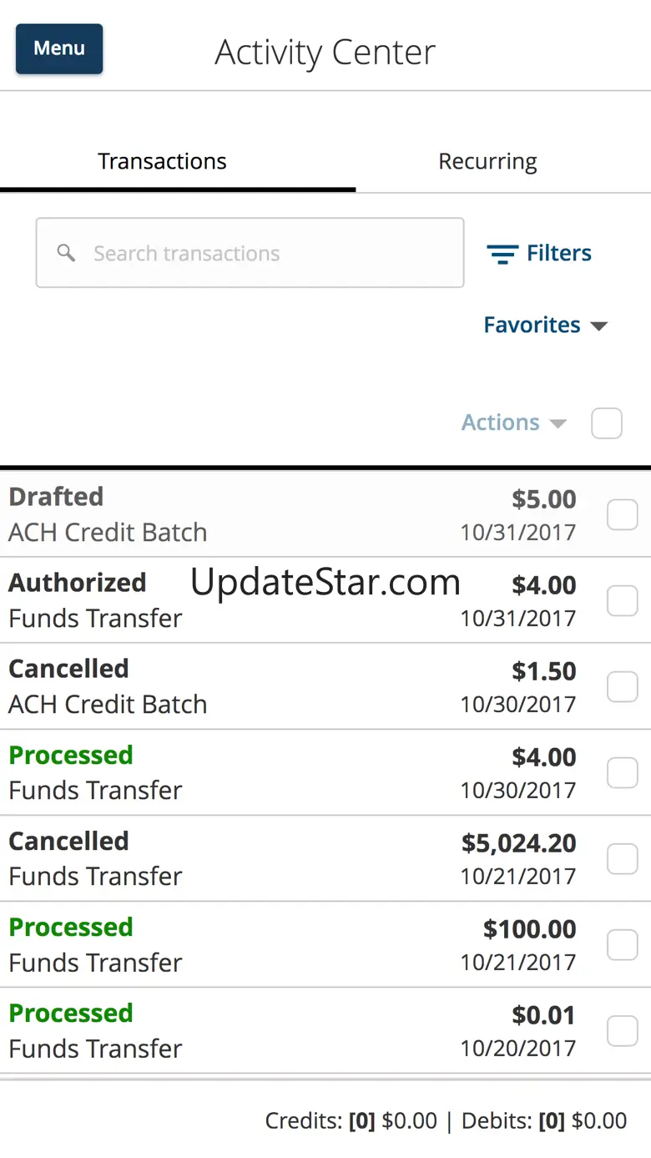Switch to the Recurring tab
The height and width of the screenshot is (1158, 651).
pyautogui.click(x=487, y=161)
